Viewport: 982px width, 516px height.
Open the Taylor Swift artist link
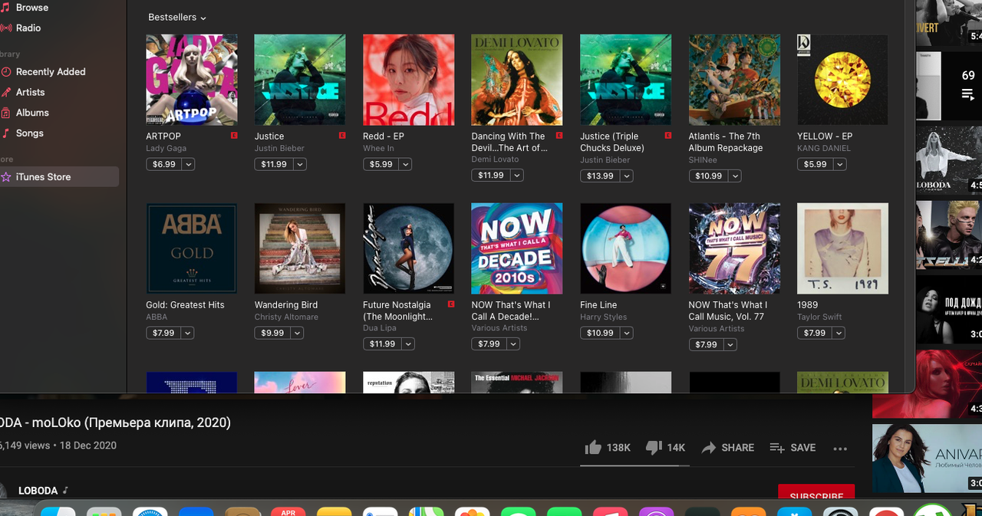click(x=819, y=317)
